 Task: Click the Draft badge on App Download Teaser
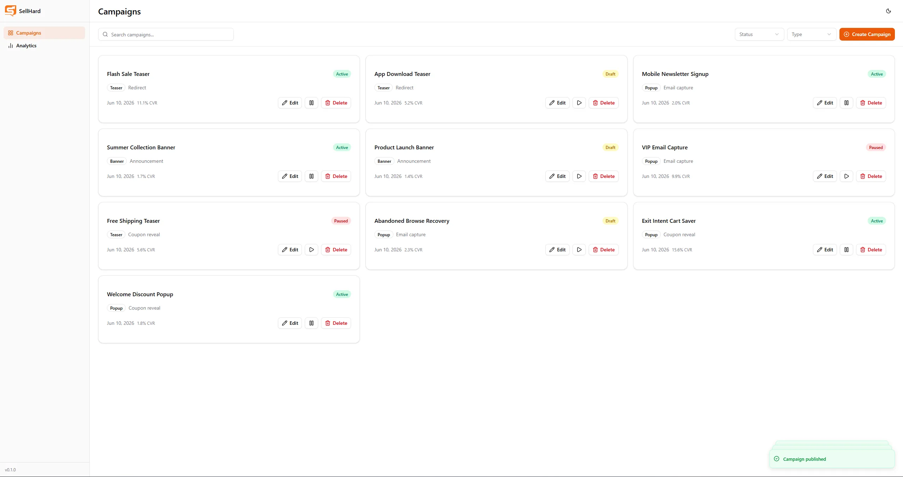pos(610,74)
